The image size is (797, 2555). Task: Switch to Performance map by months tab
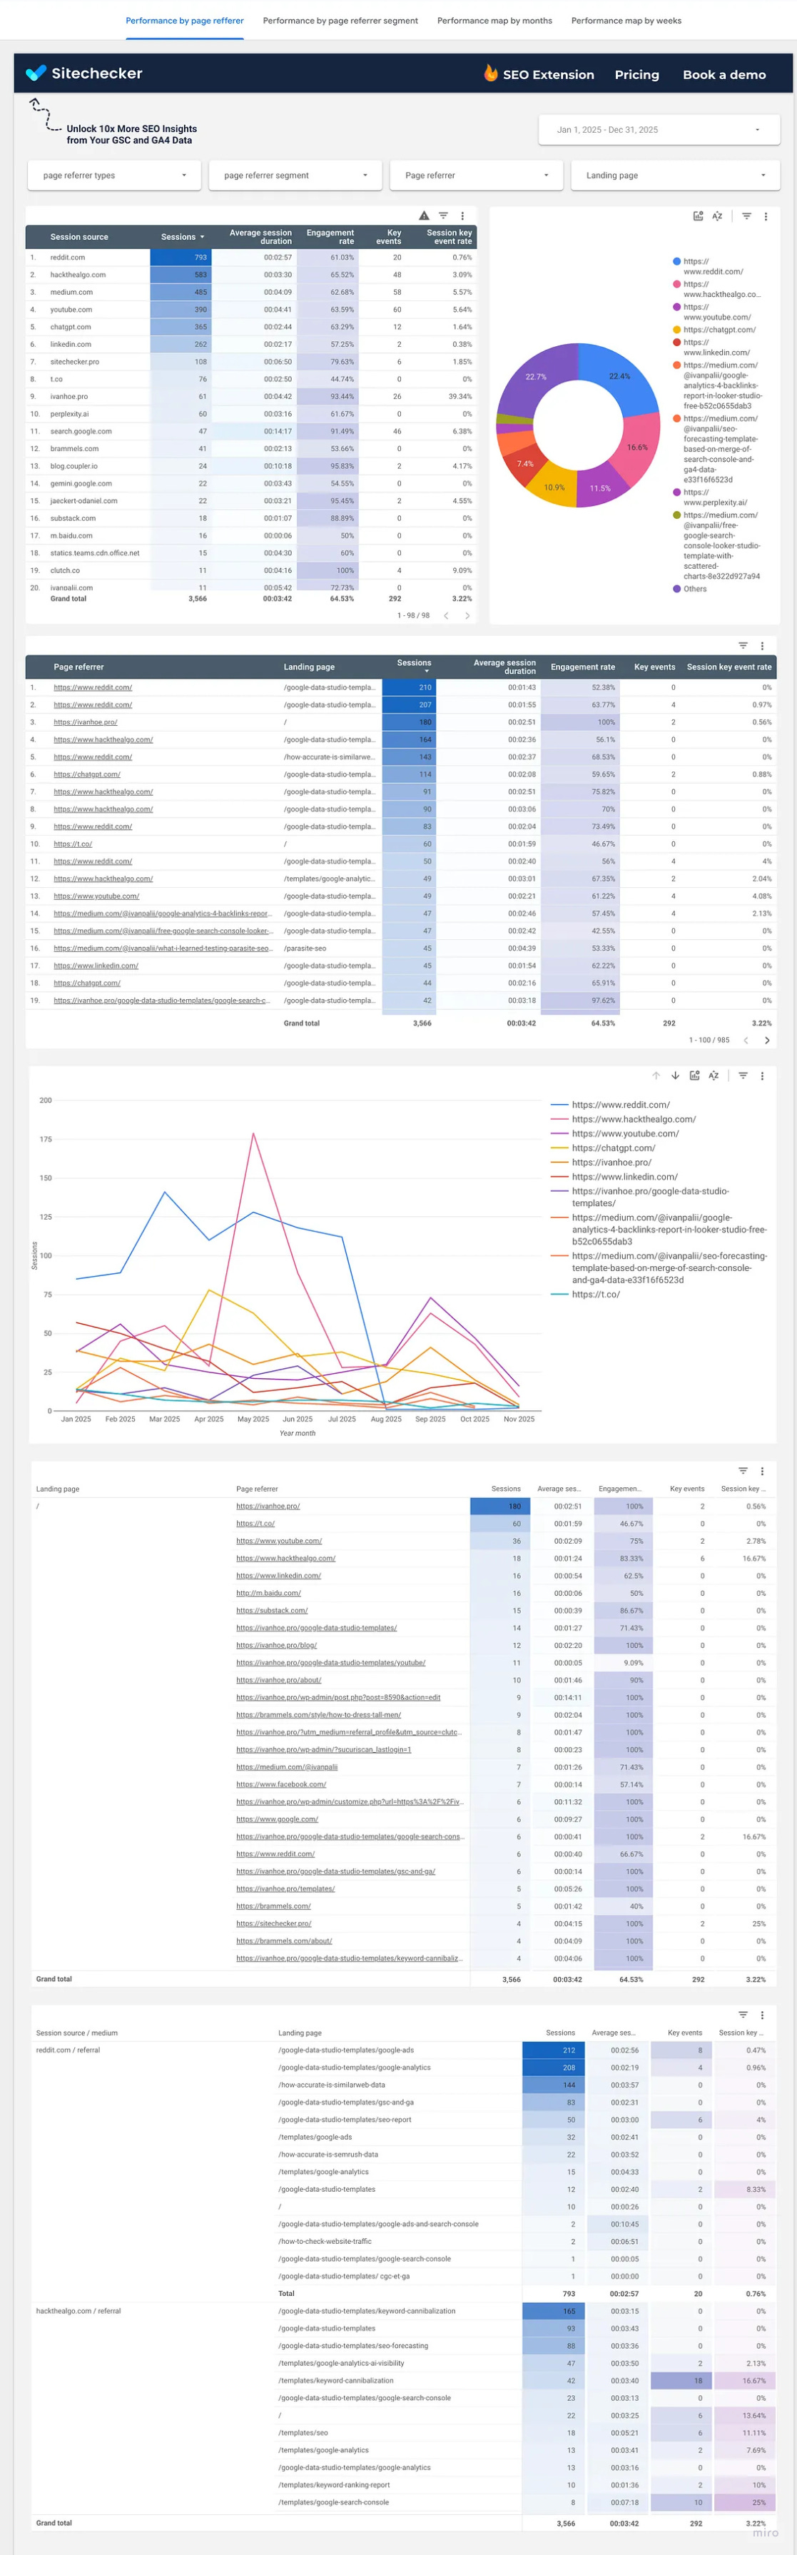click(x=494, y=21)
